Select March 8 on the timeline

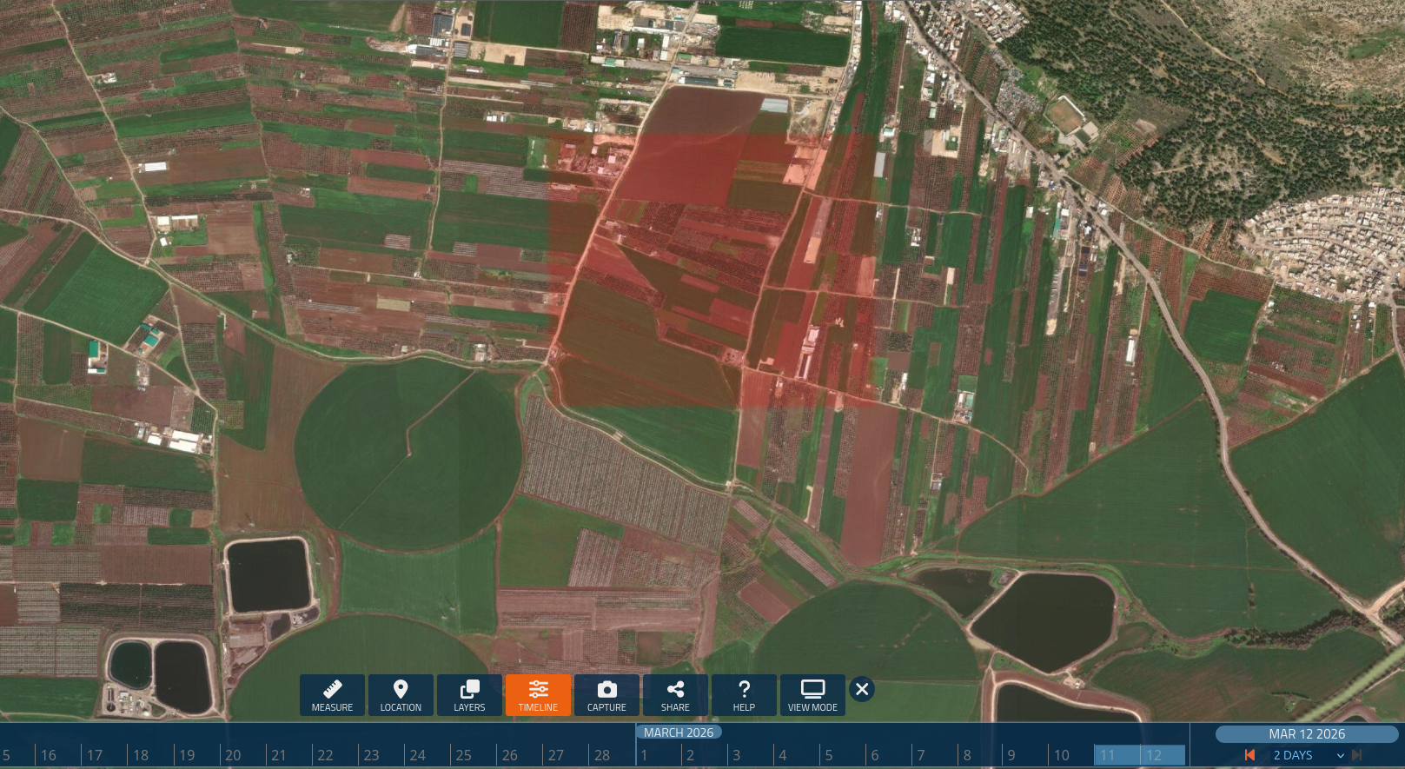[967, 755]
